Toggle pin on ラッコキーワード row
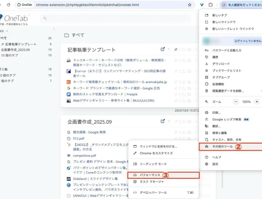The image size is (262, 199). (176, 60)
